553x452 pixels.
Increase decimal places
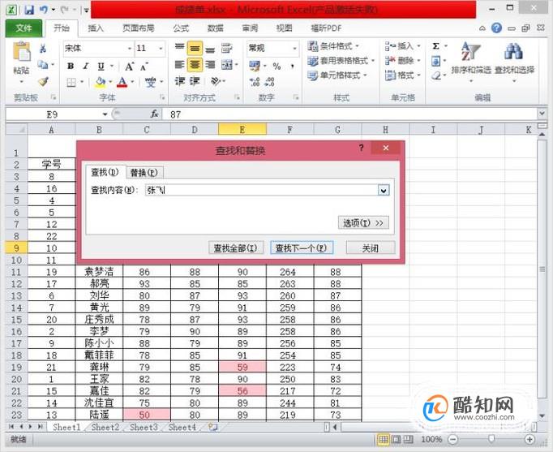click(255, 82)
